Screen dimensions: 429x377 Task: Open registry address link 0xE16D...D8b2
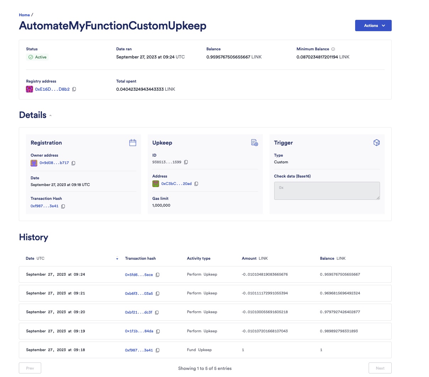(52, 89)
